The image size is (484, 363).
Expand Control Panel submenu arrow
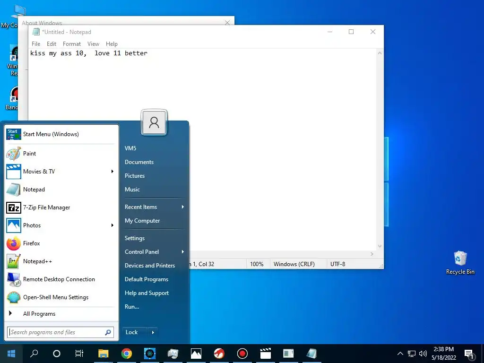[x=183, y=252]
